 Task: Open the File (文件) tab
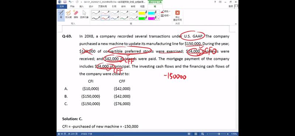tap(62, 6)
